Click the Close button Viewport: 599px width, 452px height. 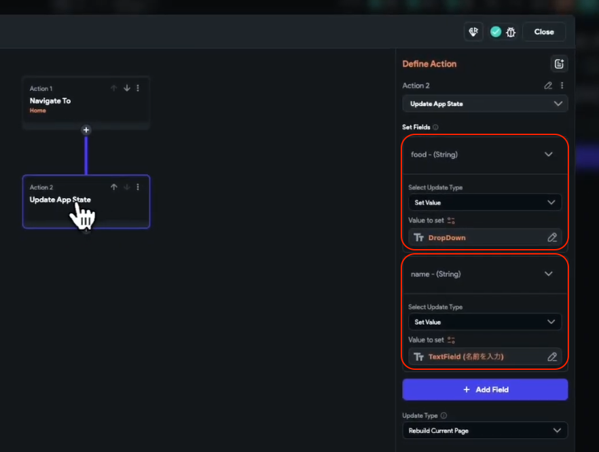pyautogui.click(x=544, y=32)
